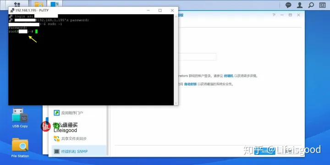Screen dimensions: 330x165
Task: Launch the File Station desktop shortcut
Action: (x=20, y=148)
